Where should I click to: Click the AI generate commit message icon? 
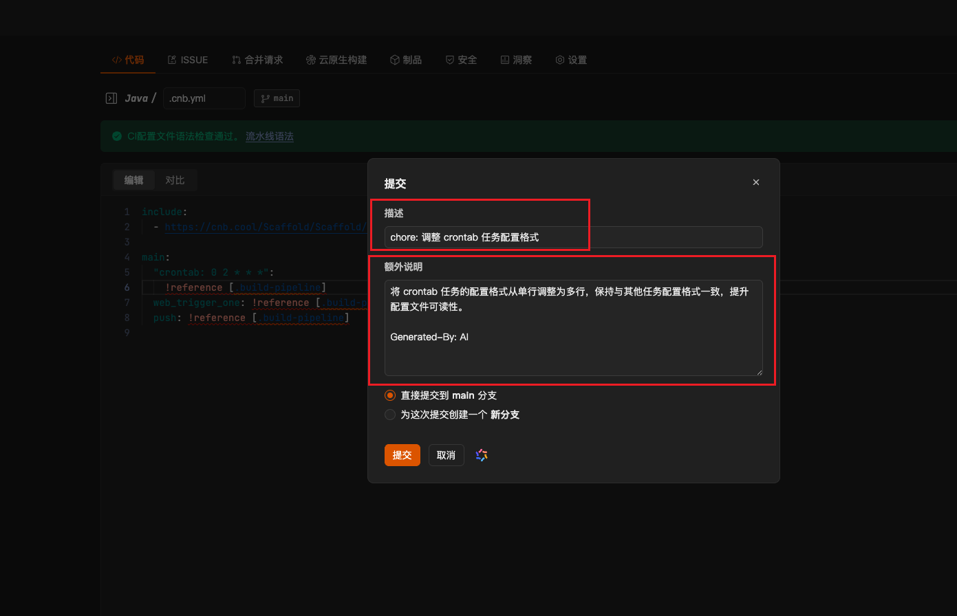click(482, 455)
